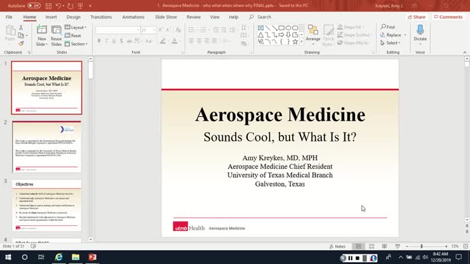
Task: Toggle the AutoSave switch
Action: 34,6
